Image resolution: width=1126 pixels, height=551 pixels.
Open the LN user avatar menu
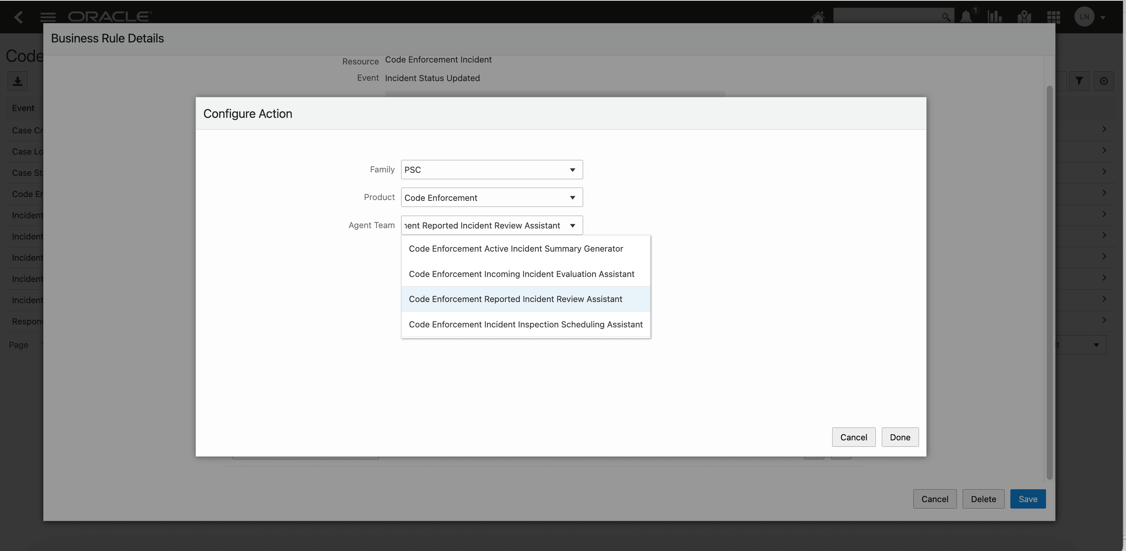[1084, 17]
